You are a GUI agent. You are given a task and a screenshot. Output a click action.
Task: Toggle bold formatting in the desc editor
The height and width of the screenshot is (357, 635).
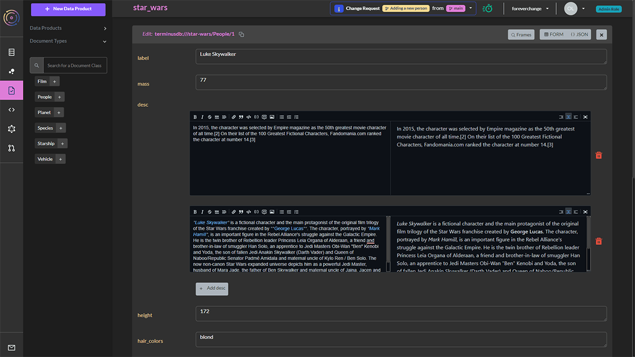click(x=195, y=117)
